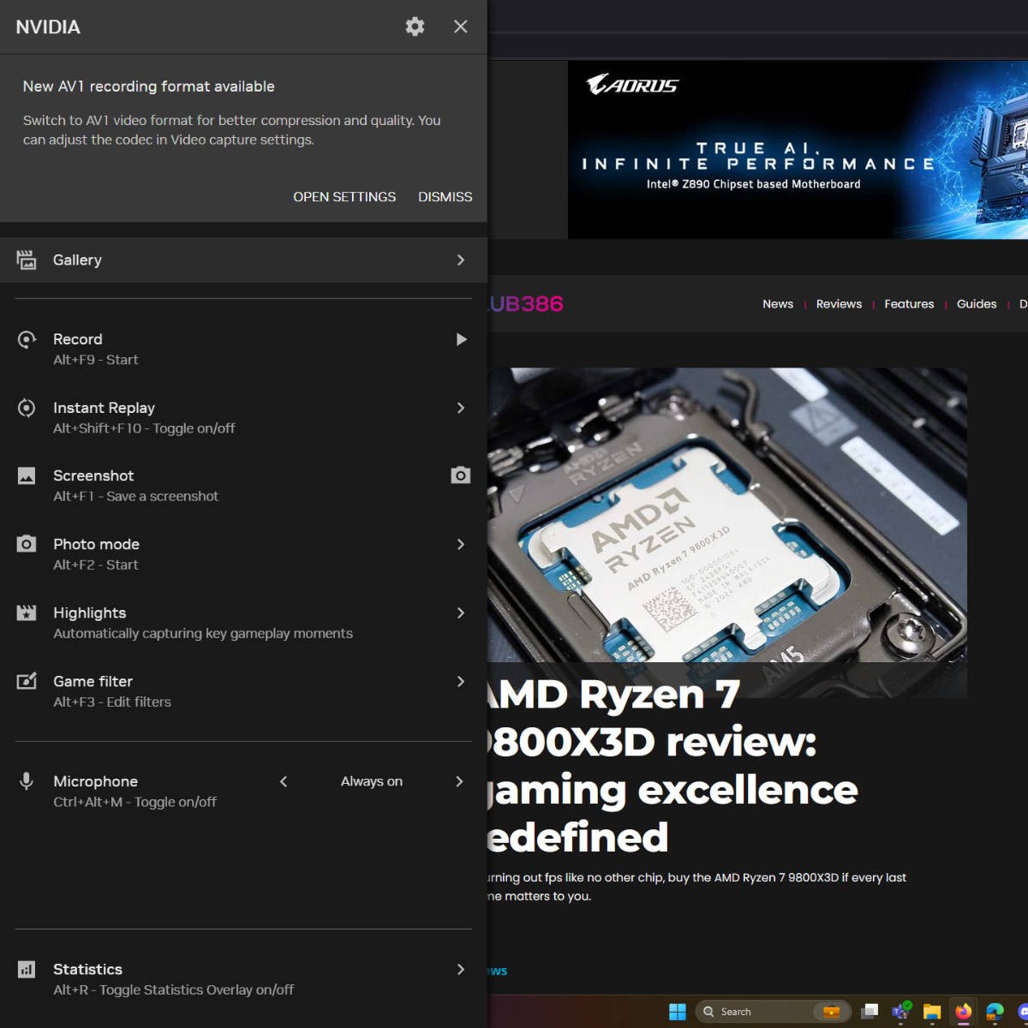Open the Features menu on Club386
1028x1028 pixels.
pyautogui.click(x=909, y=303)
